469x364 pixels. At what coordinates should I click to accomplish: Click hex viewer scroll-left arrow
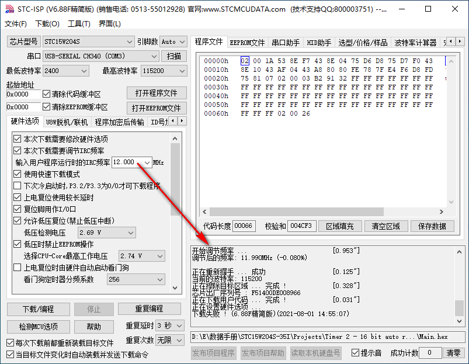click(204, 212)
